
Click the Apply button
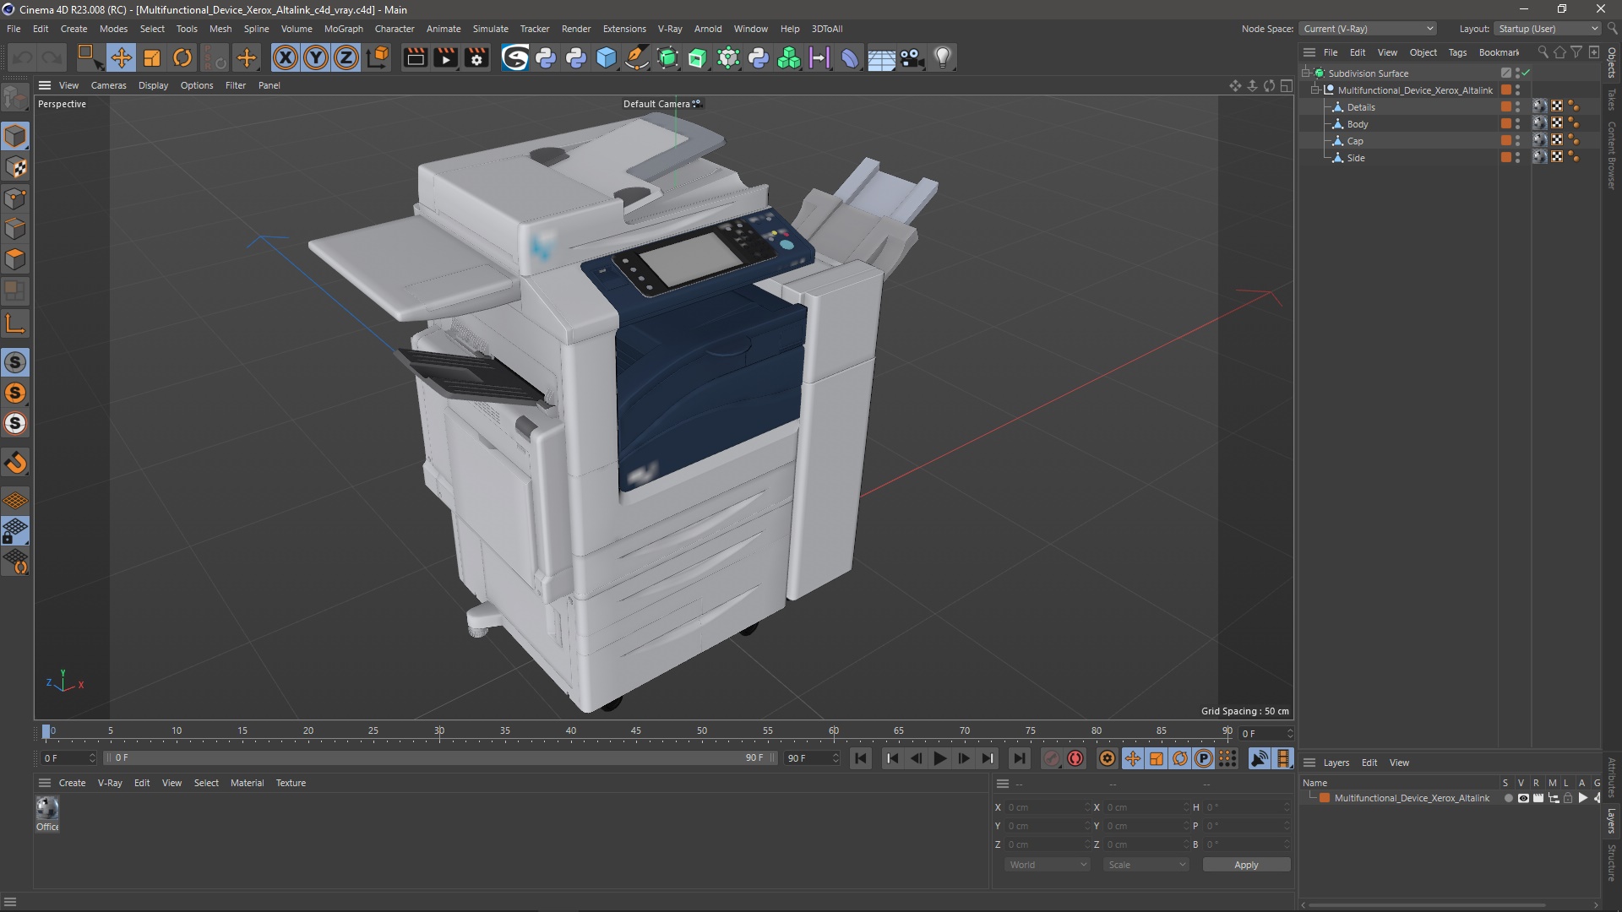[x=1245, y=865]
